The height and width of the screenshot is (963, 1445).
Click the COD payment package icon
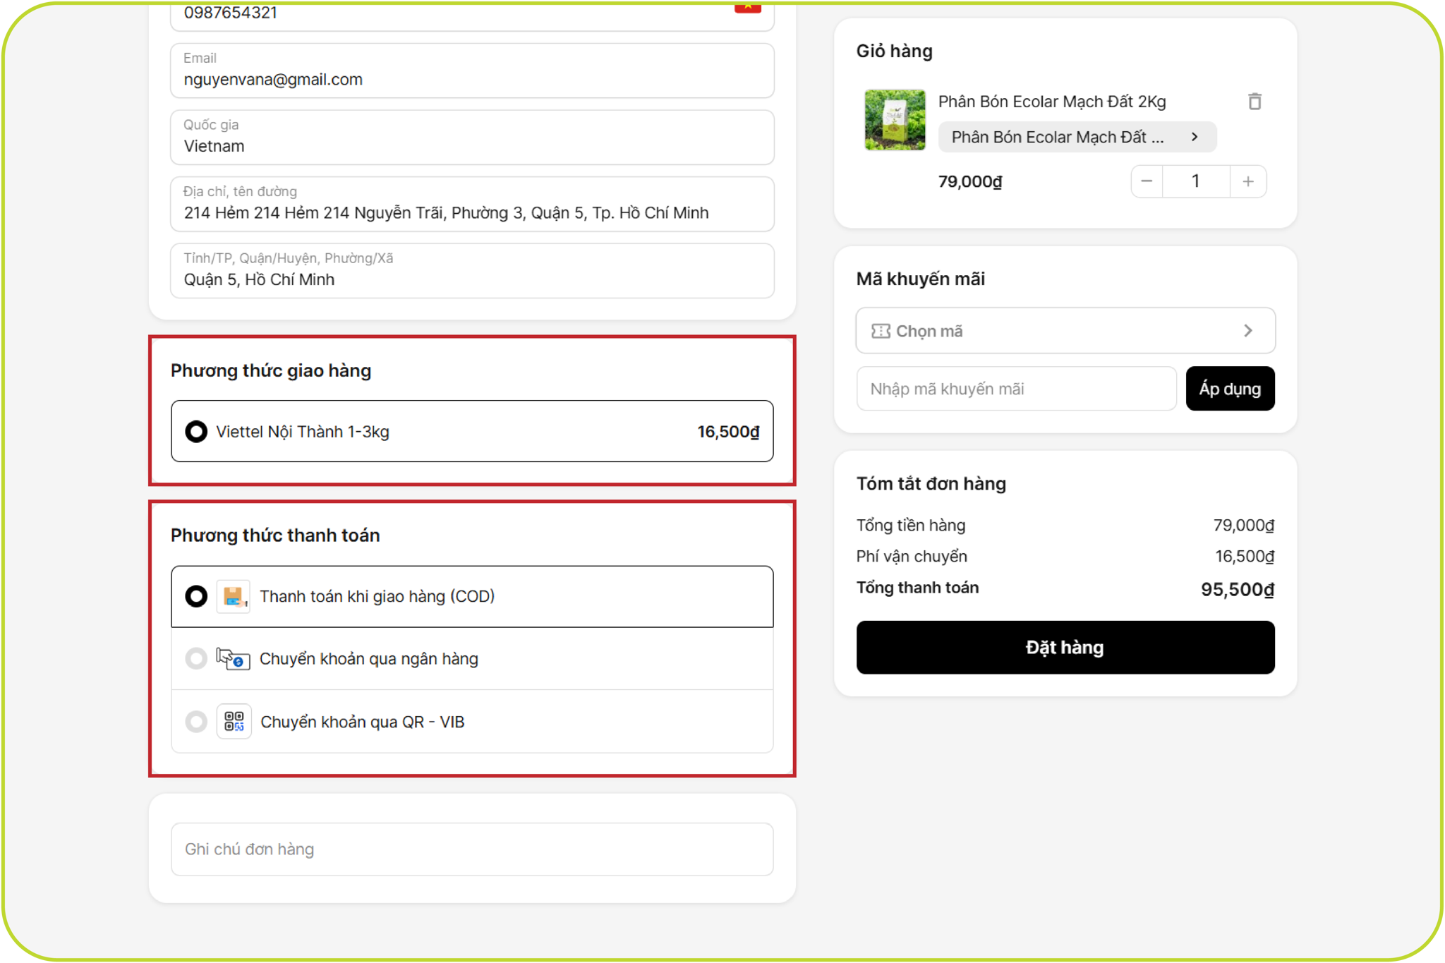click(x=234, y=597)
